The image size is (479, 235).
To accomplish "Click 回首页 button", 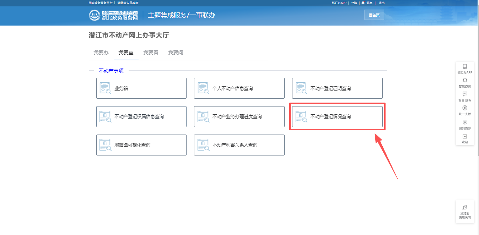I will (x=374, y=15).
